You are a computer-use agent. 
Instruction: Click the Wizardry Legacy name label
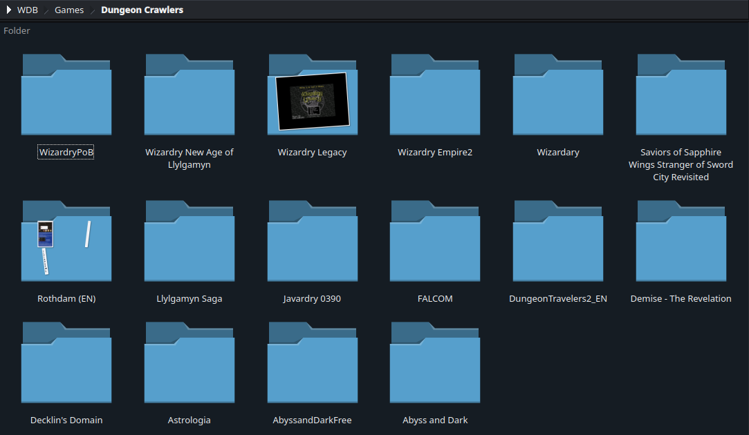tap(313, 152)
